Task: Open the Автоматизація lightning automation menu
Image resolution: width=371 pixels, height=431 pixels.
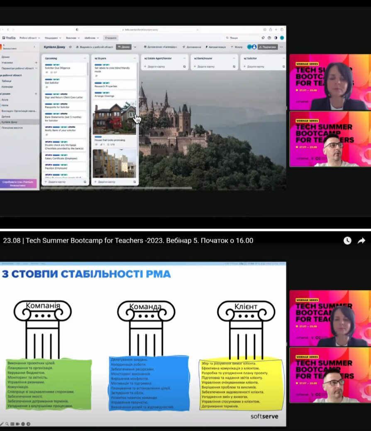Action: (x=215, y=47)
